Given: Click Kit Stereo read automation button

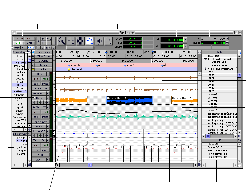Looking at the screenshot, I should (45, 79).
